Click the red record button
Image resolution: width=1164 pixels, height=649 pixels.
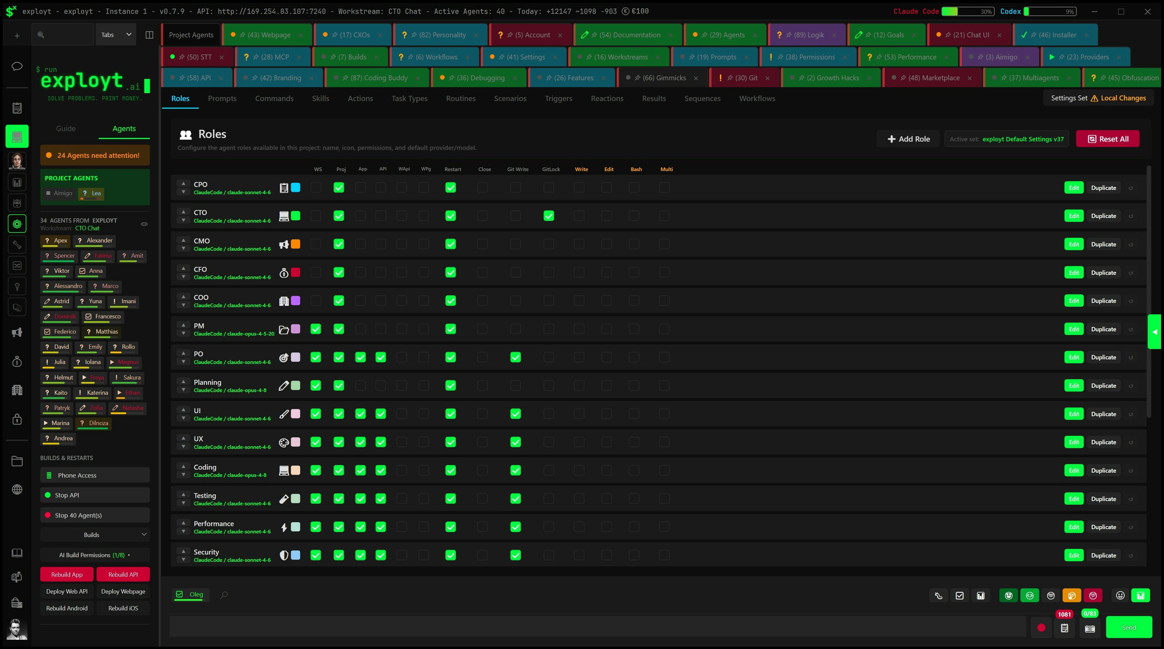(1041, 627)
